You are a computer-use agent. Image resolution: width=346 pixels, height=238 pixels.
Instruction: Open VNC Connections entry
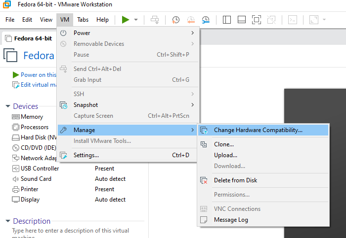(x=263, y=209)
